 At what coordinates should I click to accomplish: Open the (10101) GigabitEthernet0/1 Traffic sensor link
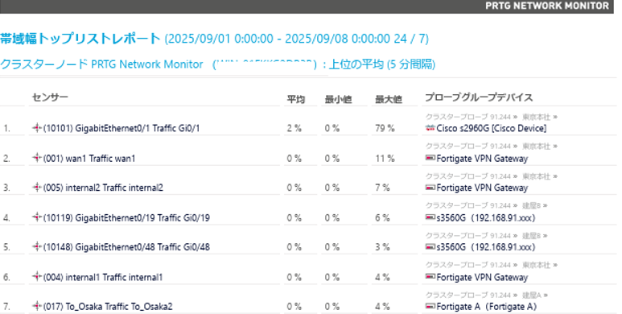pyautogui.click(x=122, y=128)
